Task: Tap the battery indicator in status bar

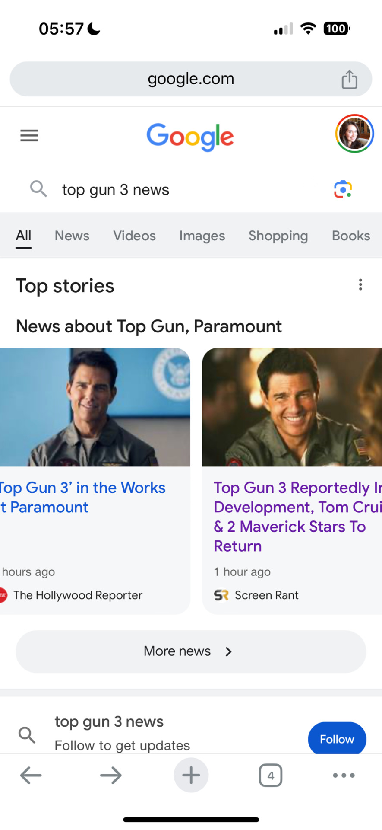Action: (x=337, y=29)
